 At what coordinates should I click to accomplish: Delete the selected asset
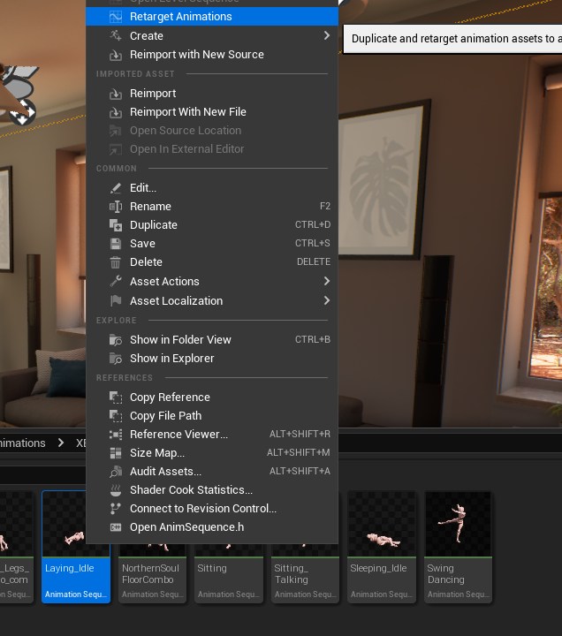(212, 262)
